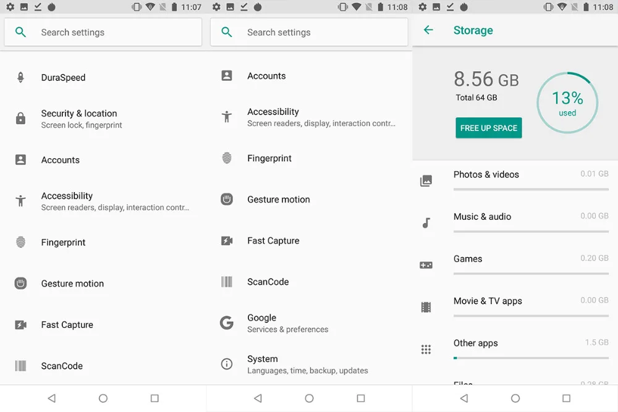
Task: Tap Photos & videos usage bar
Action: [531, 190]
